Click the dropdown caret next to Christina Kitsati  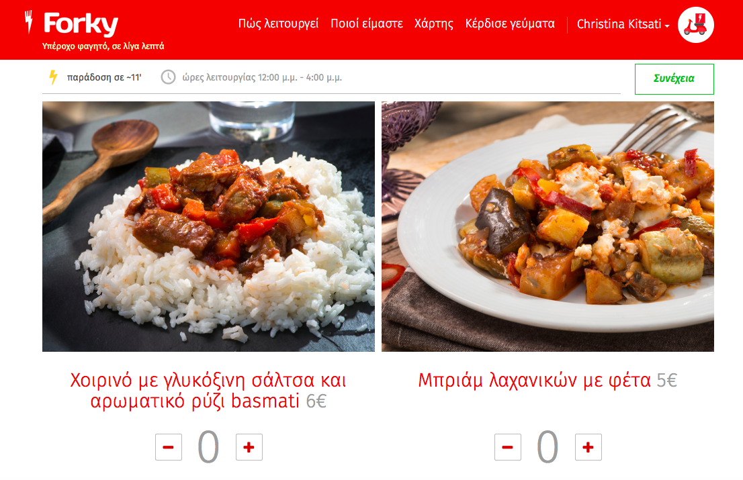(x=667, y=26)
